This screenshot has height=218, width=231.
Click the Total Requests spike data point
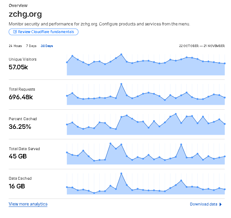coord(121,84)
